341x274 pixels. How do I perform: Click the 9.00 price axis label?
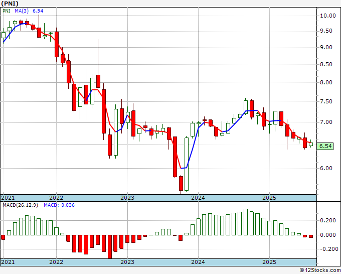click(x=326, y=48)
